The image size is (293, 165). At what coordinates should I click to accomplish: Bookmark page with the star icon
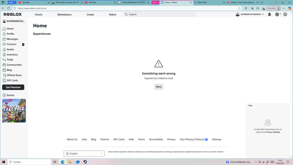(x=239, y=8)
